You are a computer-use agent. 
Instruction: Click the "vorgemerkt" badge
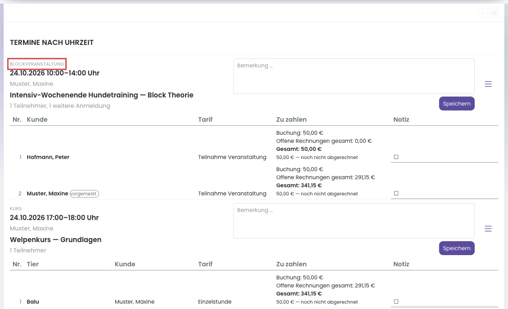[x=84, y=194]
